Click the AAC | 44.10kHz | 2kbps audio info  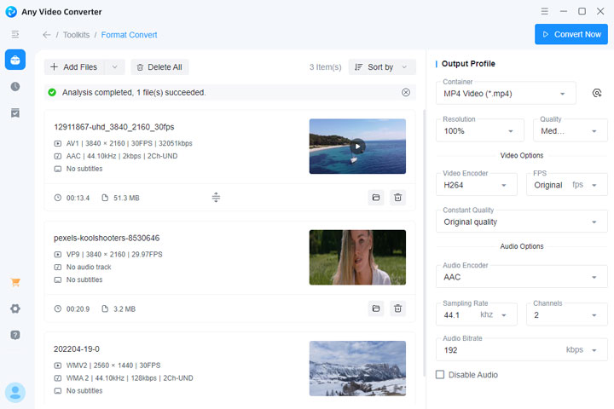pyautogui.click(x=122, y=156)
